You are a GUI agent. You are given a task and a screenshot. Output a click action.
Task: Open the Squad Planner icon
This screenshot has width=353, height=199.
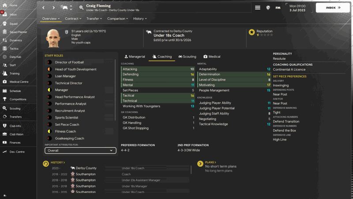[5, 32]
